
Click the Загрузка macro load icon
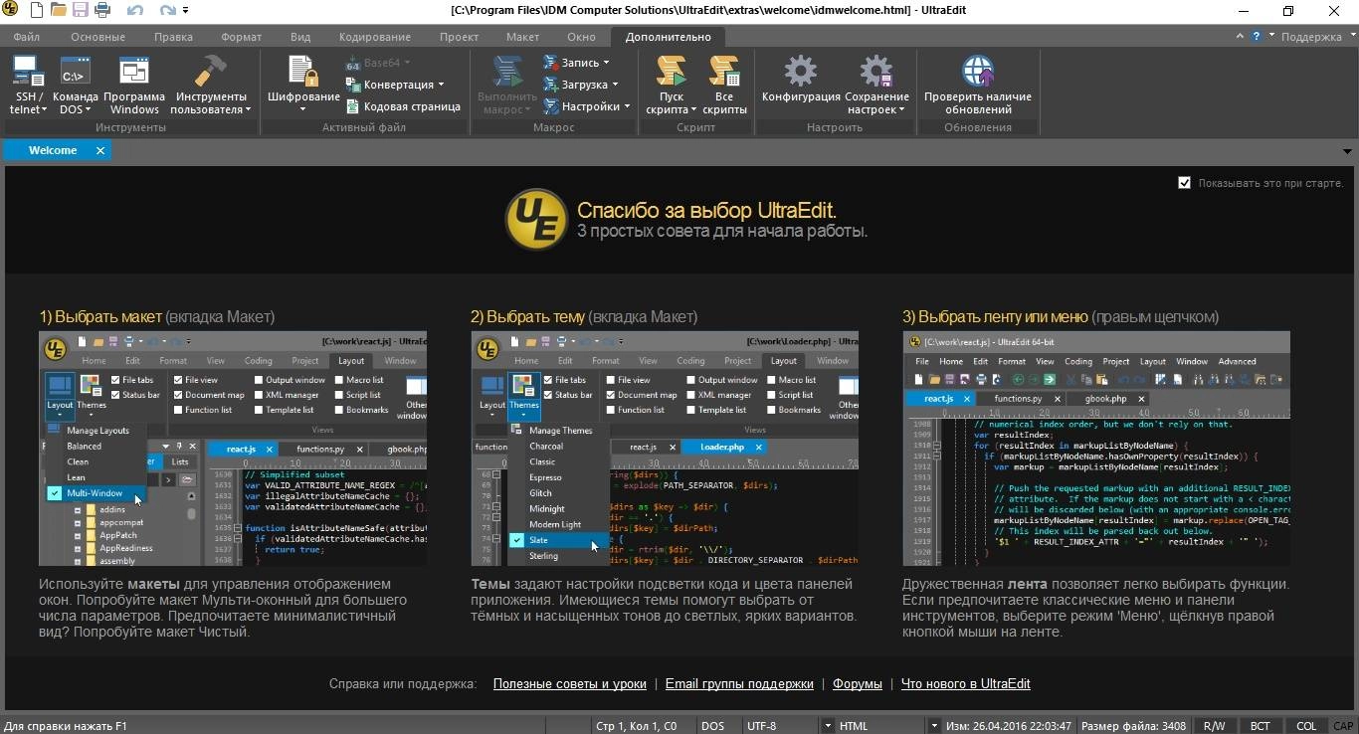tap(550, 85)
